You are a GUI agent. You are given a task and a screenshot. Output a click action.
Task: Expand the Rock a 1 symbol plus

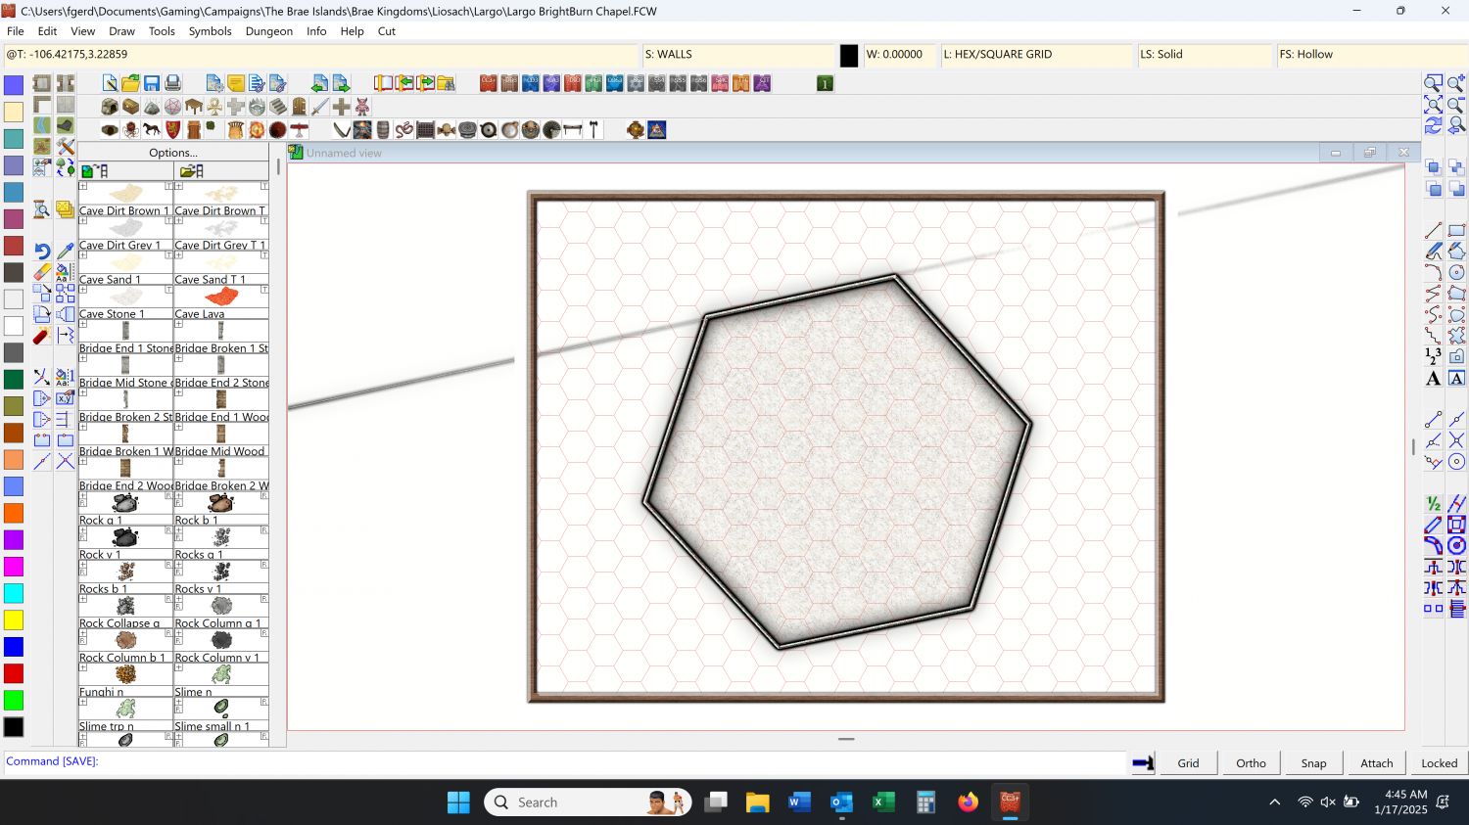[x=83, y=496]
